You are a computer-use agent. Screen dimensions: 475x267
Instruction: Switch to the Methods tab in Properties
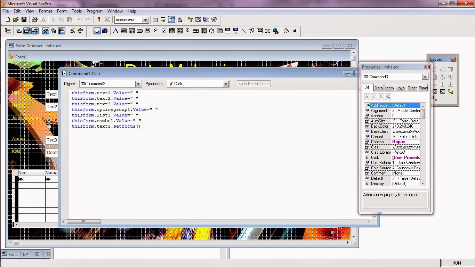tap(390, 88)
